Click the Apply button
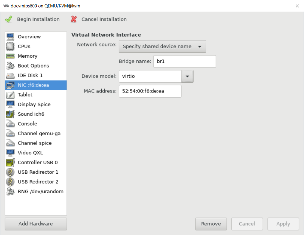This screenshot has width=304, height=235. [x=283, y=224]
